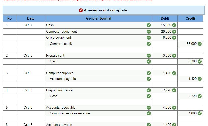Click the red X icon beside 'Answer is not complete'

coord(81,10)
